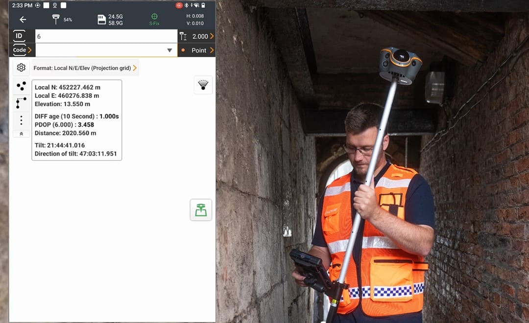Screen dimensions: 529x323
Task: Collapse the side toolbar with chevrons
Action: [x=21, y=134]
